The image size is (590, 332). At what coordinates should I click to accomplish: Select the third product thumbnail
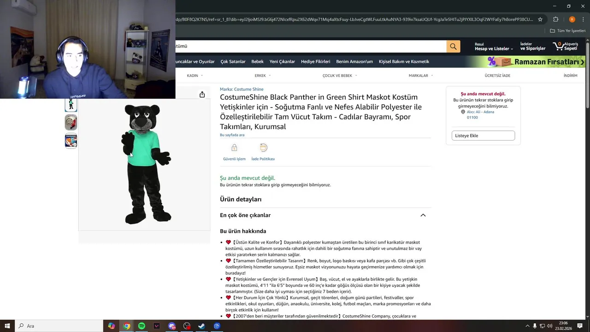pos(71,141)
